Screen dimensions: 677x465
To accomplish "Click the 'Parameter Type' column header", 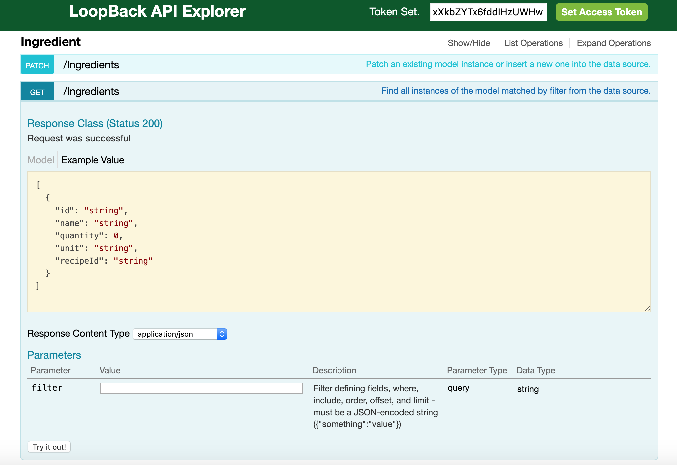I will (x=477, y=370).
